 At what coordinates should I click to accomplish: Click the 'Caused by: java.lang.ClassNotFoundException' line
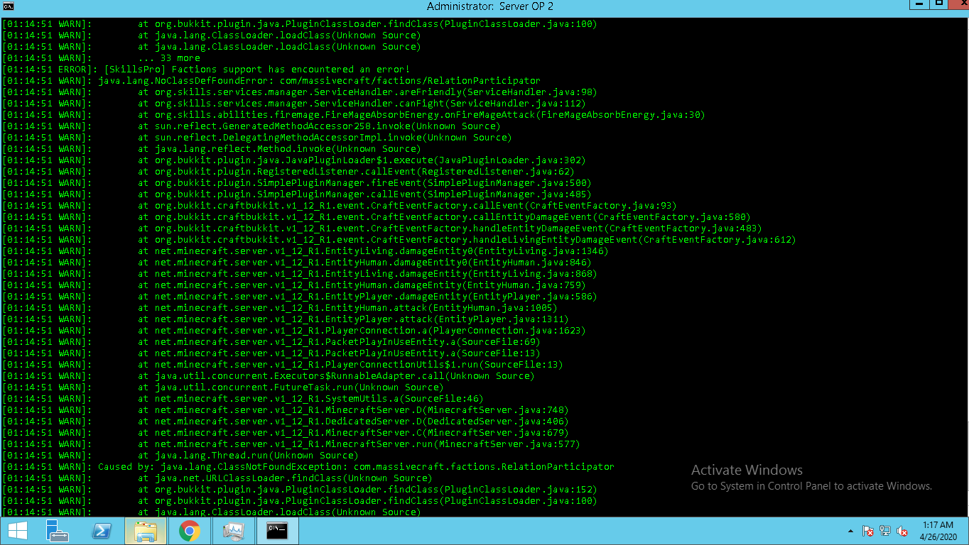pyautogui.click(x=308, y=467)
